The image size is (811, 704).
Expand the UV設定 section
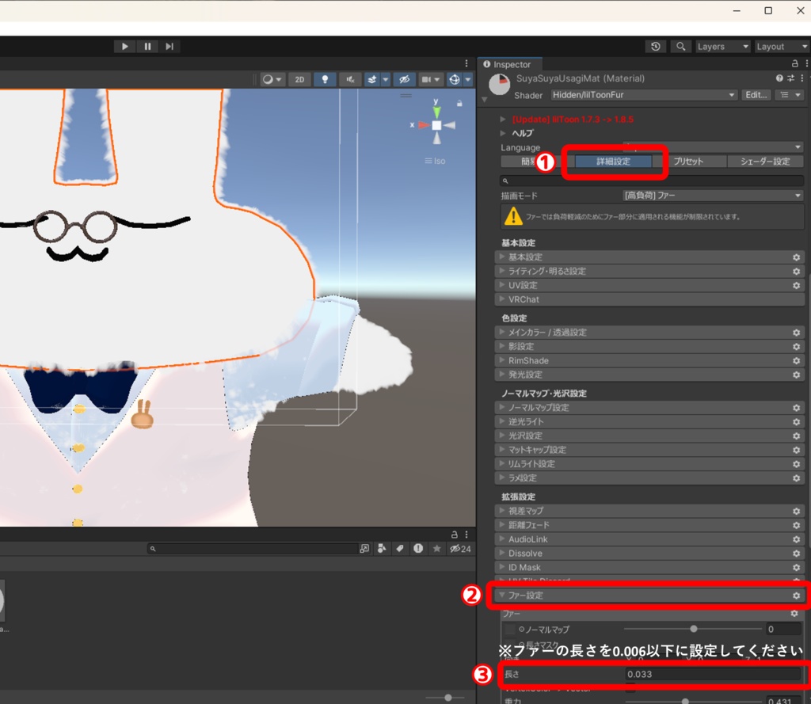pos(649,286)
